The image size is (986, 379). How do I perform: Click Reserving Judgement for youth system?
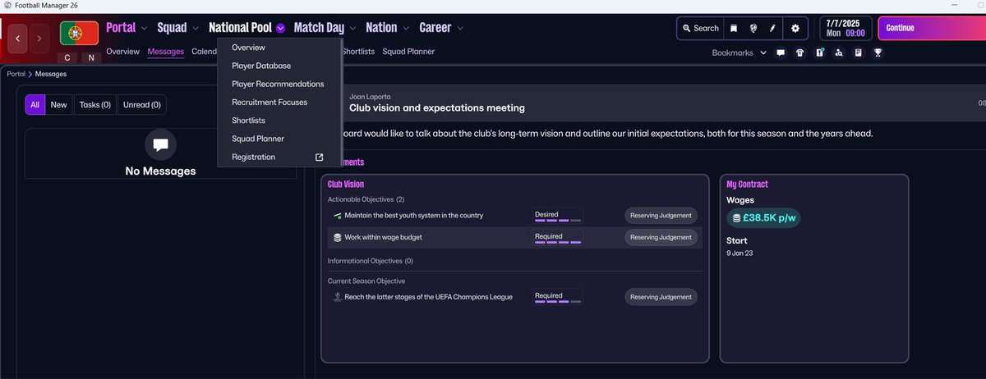[661, 216]
